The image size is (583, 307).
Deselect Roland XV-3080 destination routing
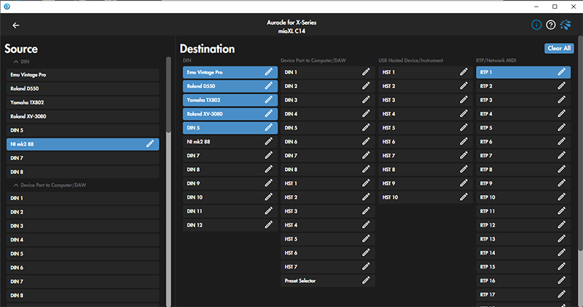coord(230,113)
